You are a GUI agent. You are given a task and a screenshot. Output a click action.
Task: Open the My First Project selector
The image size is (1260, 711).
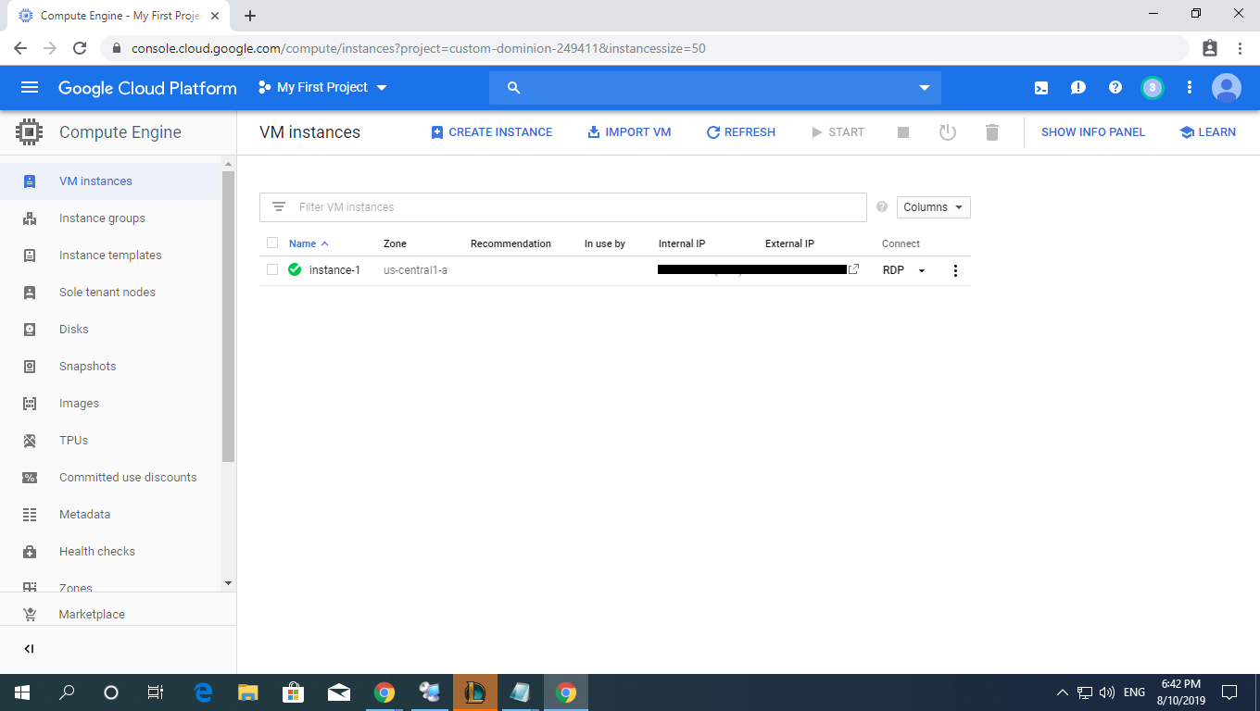point(322,88)
